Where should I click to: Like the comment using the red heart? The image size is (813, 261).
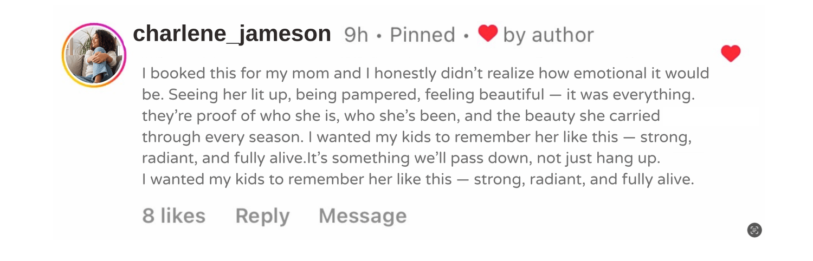(731, 54)
